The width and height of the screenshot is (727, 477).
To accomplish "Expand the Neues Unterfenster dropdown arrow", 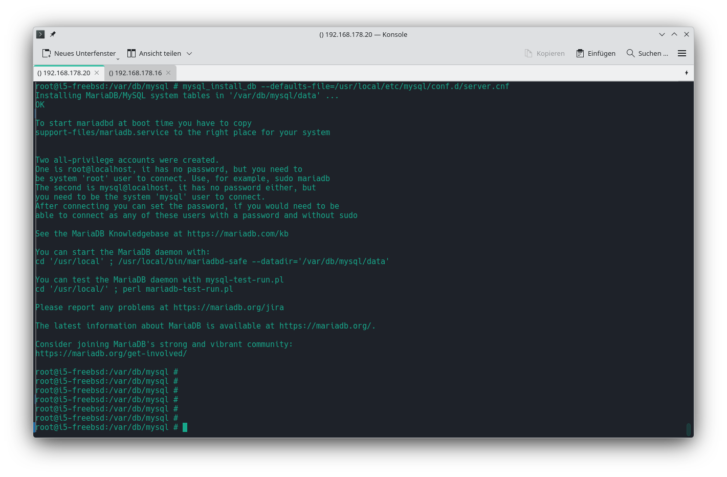I will pos(118,58).
